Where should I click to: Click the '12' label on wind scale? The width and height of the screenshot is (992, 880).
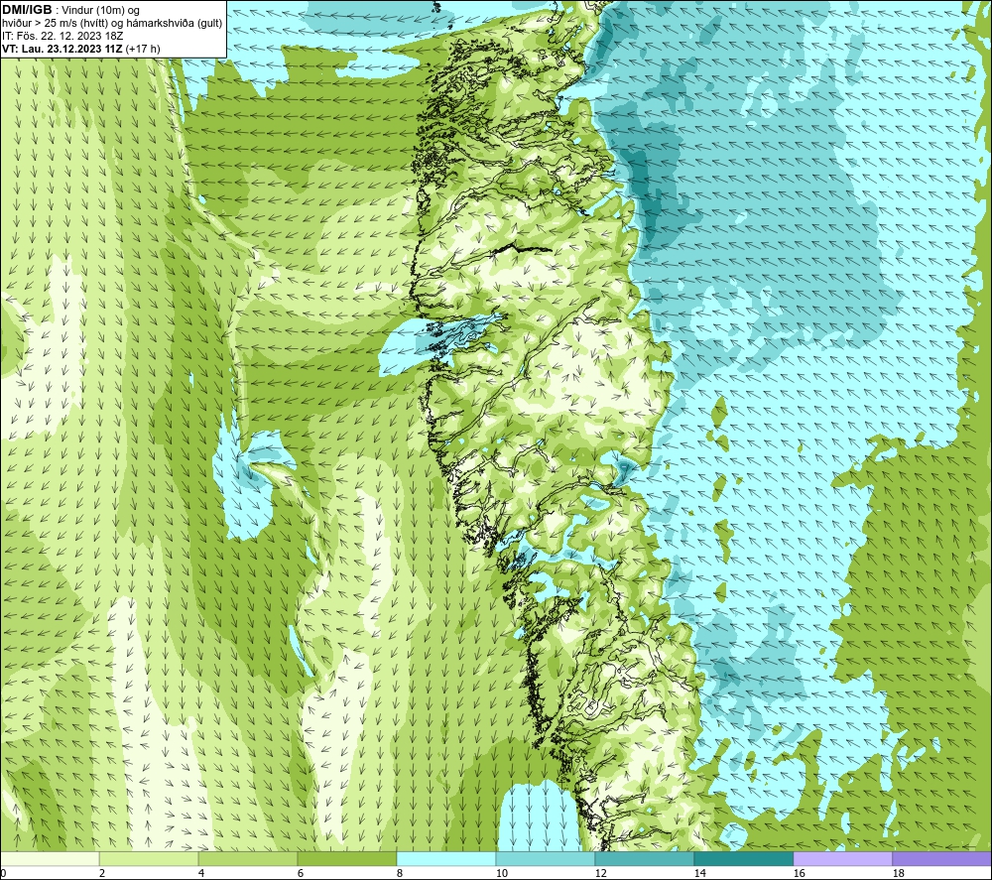tap(600, 874)
